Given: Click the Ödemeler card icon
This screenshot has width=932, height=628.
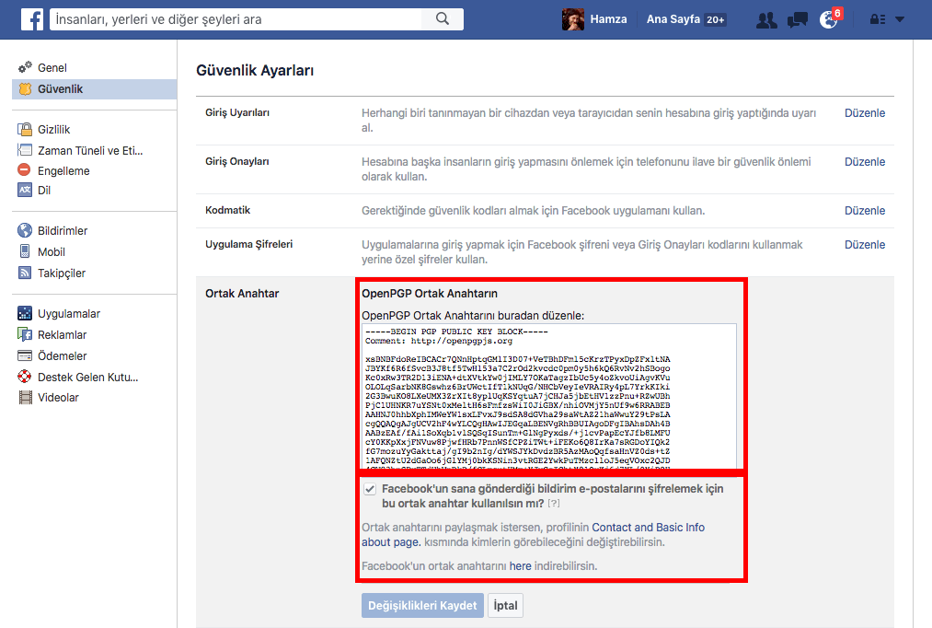Looking at the screenshot, I should 25,355.
